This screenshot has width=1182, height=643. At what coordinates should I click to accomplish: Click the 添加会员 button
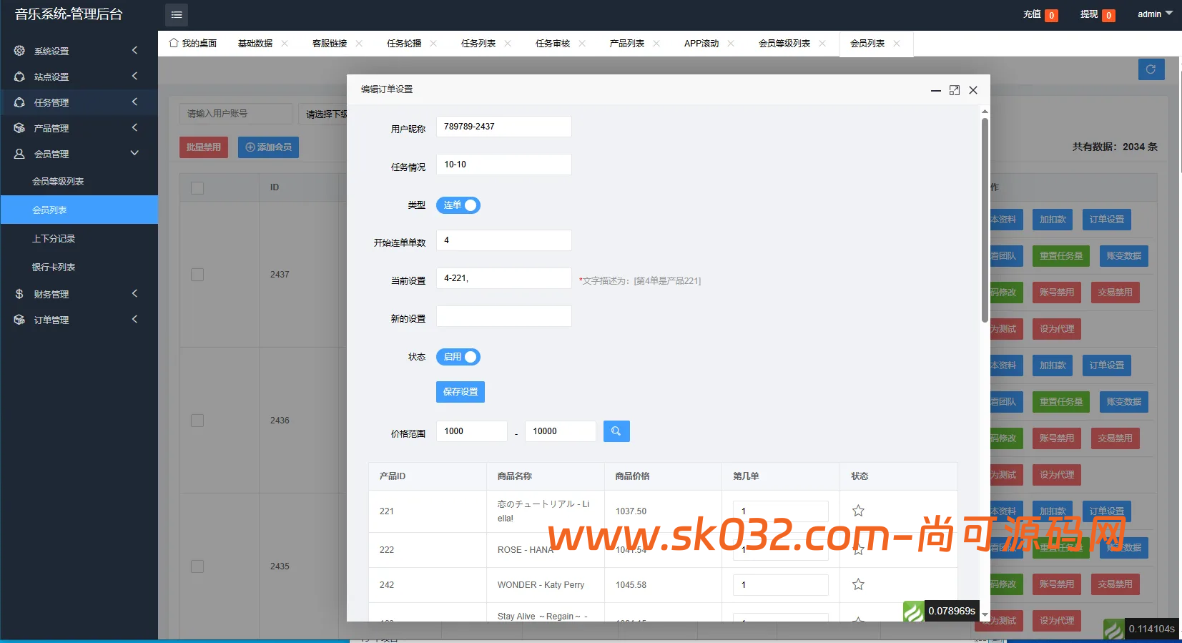tap(268, 147)
